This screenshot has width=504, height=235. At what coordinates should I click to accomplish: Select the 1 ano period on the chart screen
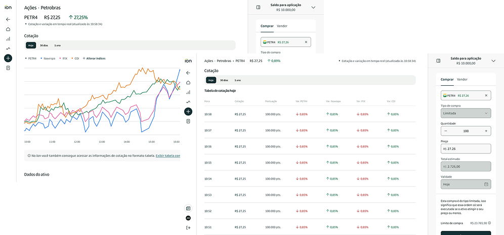coord(57,45)
